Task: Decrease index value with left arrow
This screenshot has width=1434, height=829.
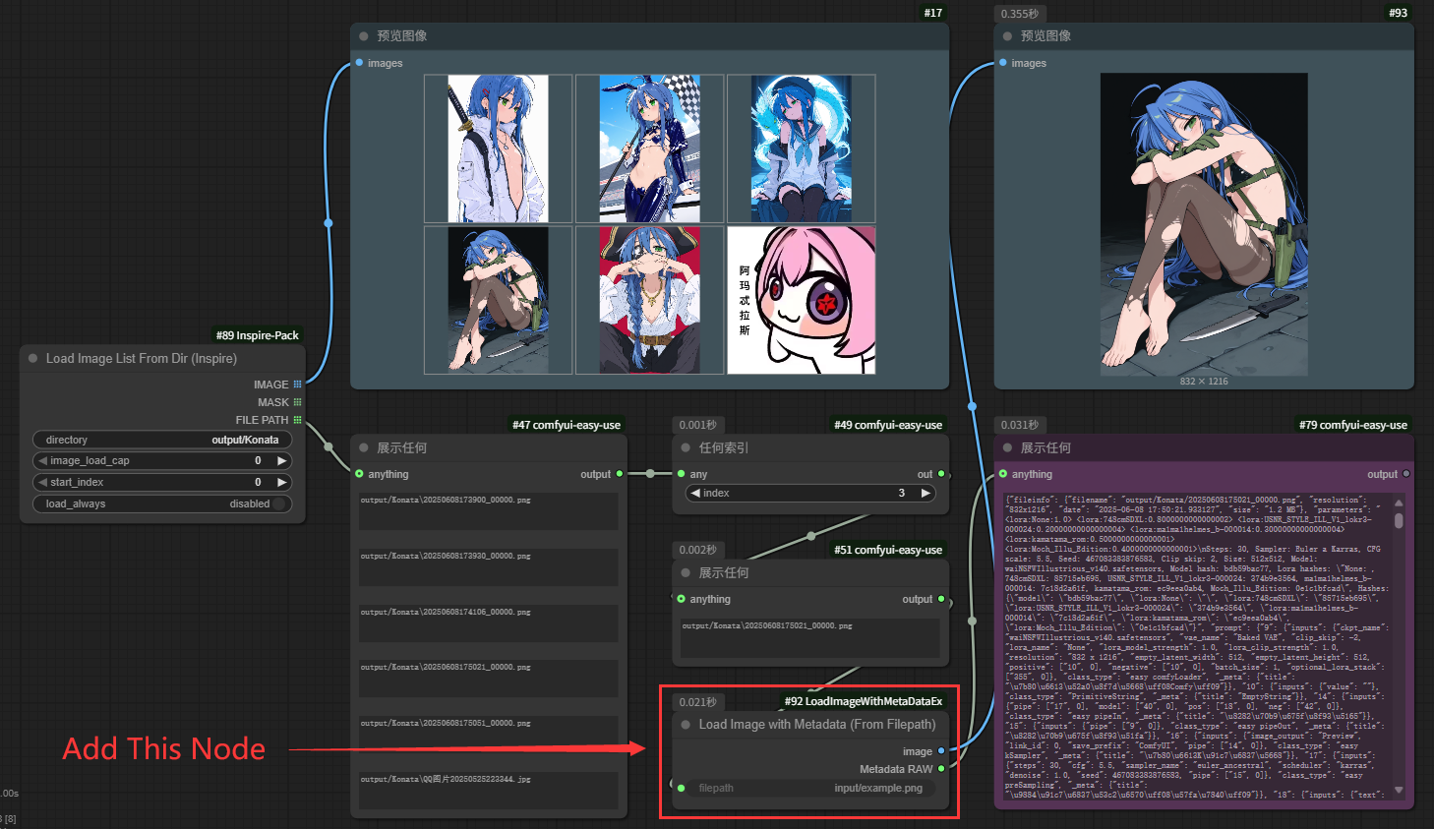Action: click(x=695, y=493)
